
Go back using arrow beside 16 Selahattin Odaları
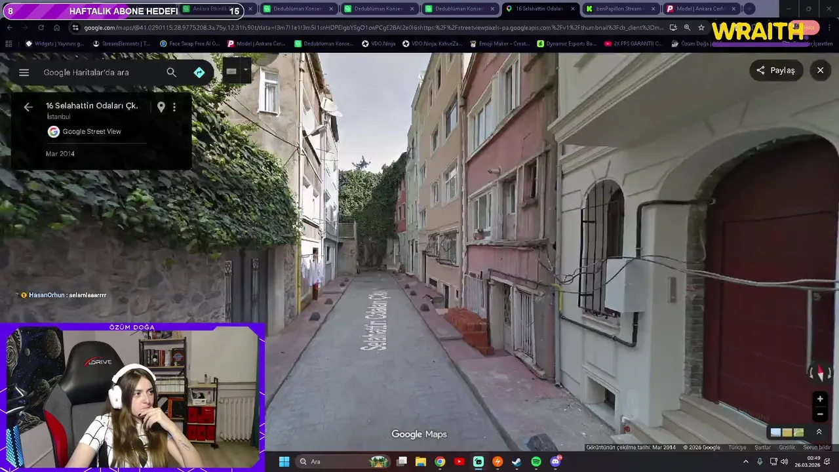click(x=28, y=107)
